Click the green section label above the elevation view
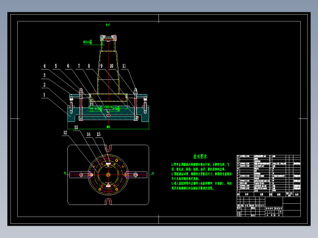 (108, 25)
